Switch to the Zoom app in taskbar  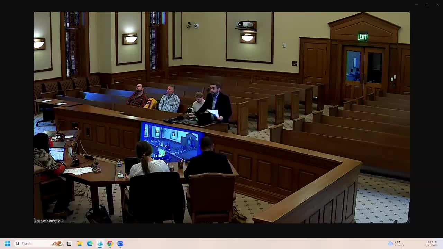(x=120, y=243)
